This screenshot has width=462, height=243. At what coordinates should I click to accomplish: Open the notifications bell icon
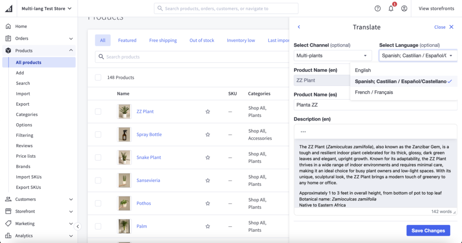391,9
